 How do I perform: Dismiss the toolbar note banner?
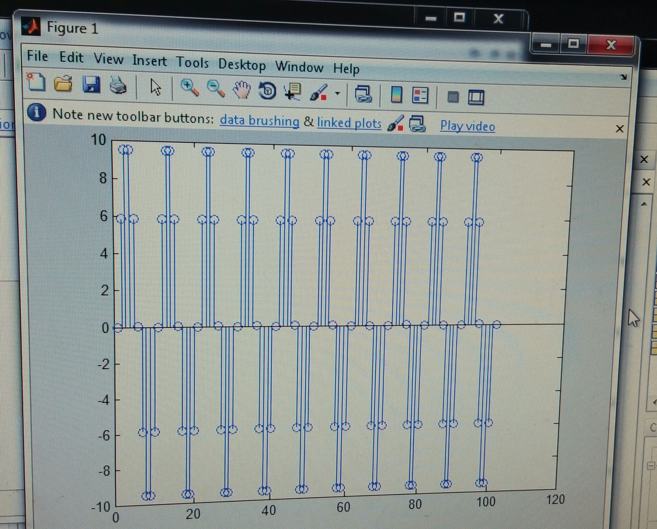tap(619, 129)
